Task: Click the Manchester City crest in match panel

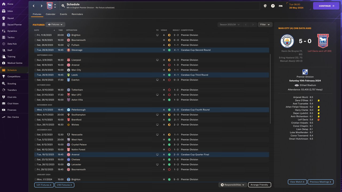Action: [287, 41]
